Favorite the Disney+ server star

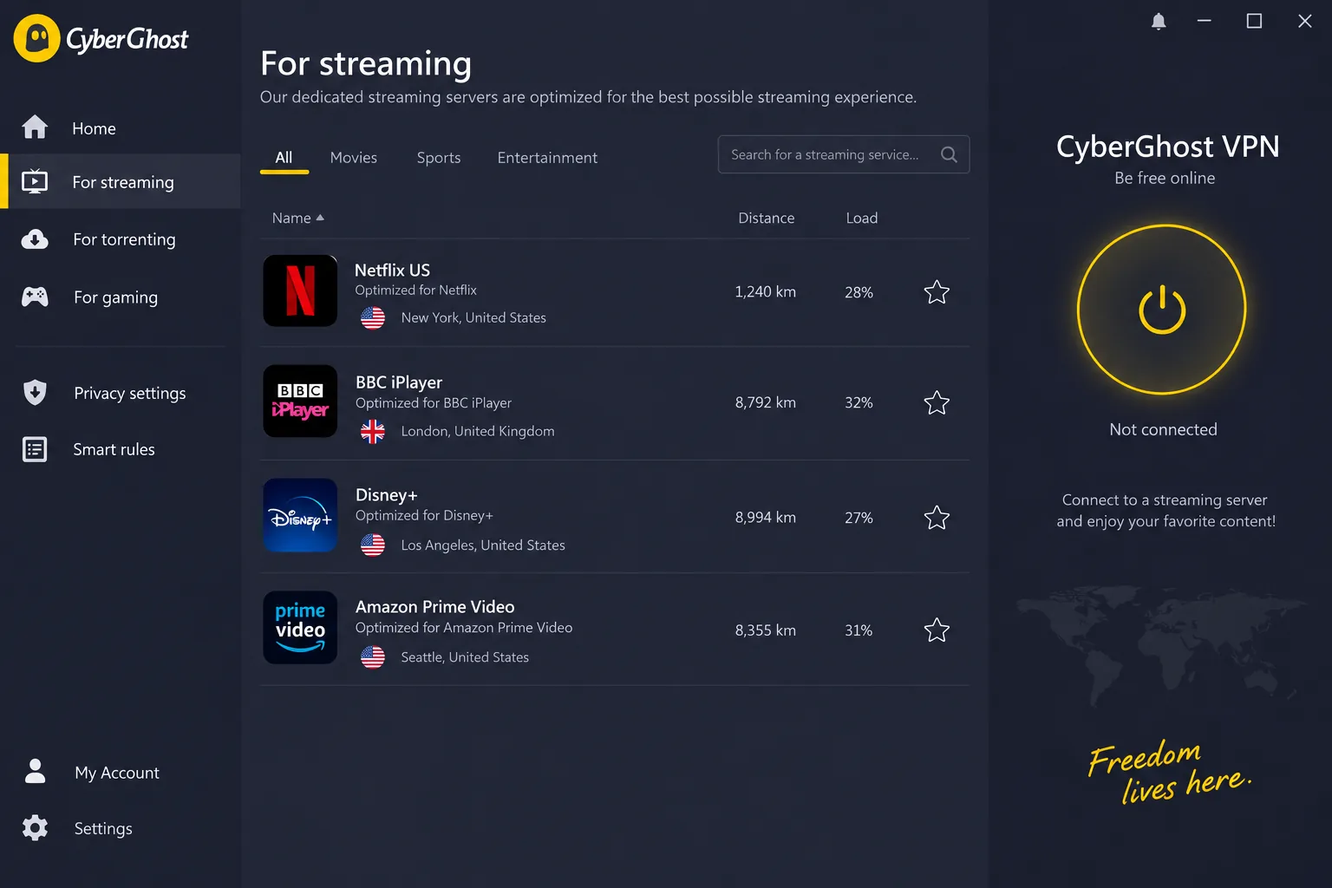click(937, 518)
